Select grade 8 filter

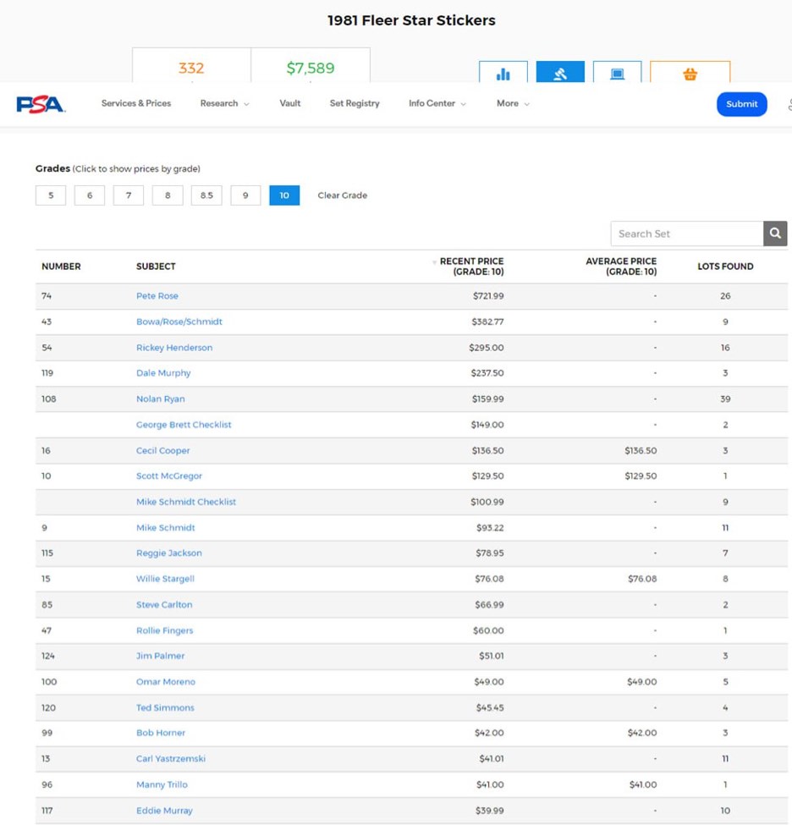point(168,195)
